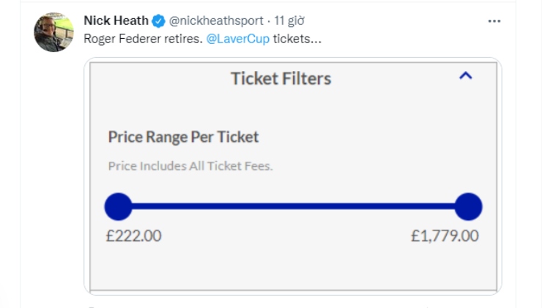The image size is (542, 308).
Task: Click the middle of the price range track
Action: click(x=293, y=206)
